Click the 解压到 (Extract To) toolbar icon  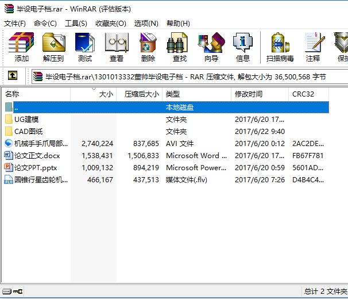[54, 43]
